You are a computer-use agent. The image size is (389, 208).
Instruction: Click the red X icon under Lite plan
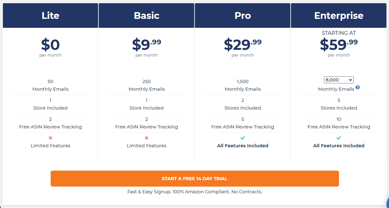50,138
